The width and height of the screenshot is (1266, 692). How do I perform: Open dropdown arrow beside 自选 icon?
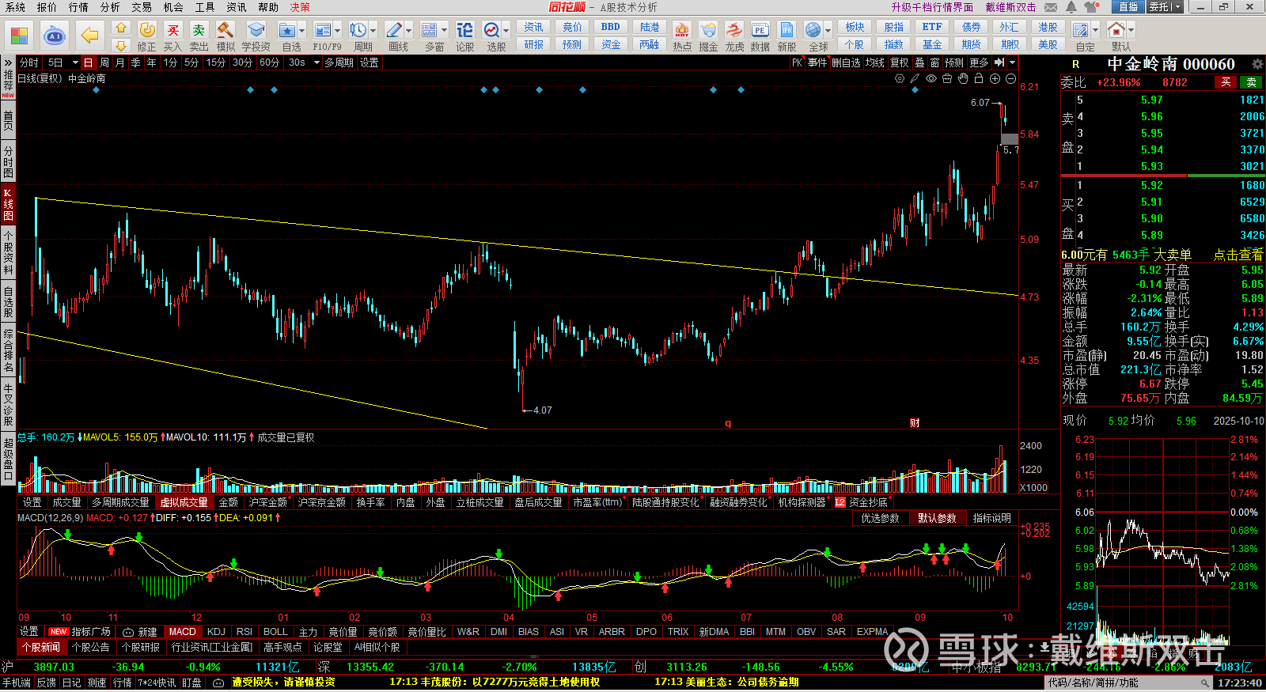click(301, 32)
